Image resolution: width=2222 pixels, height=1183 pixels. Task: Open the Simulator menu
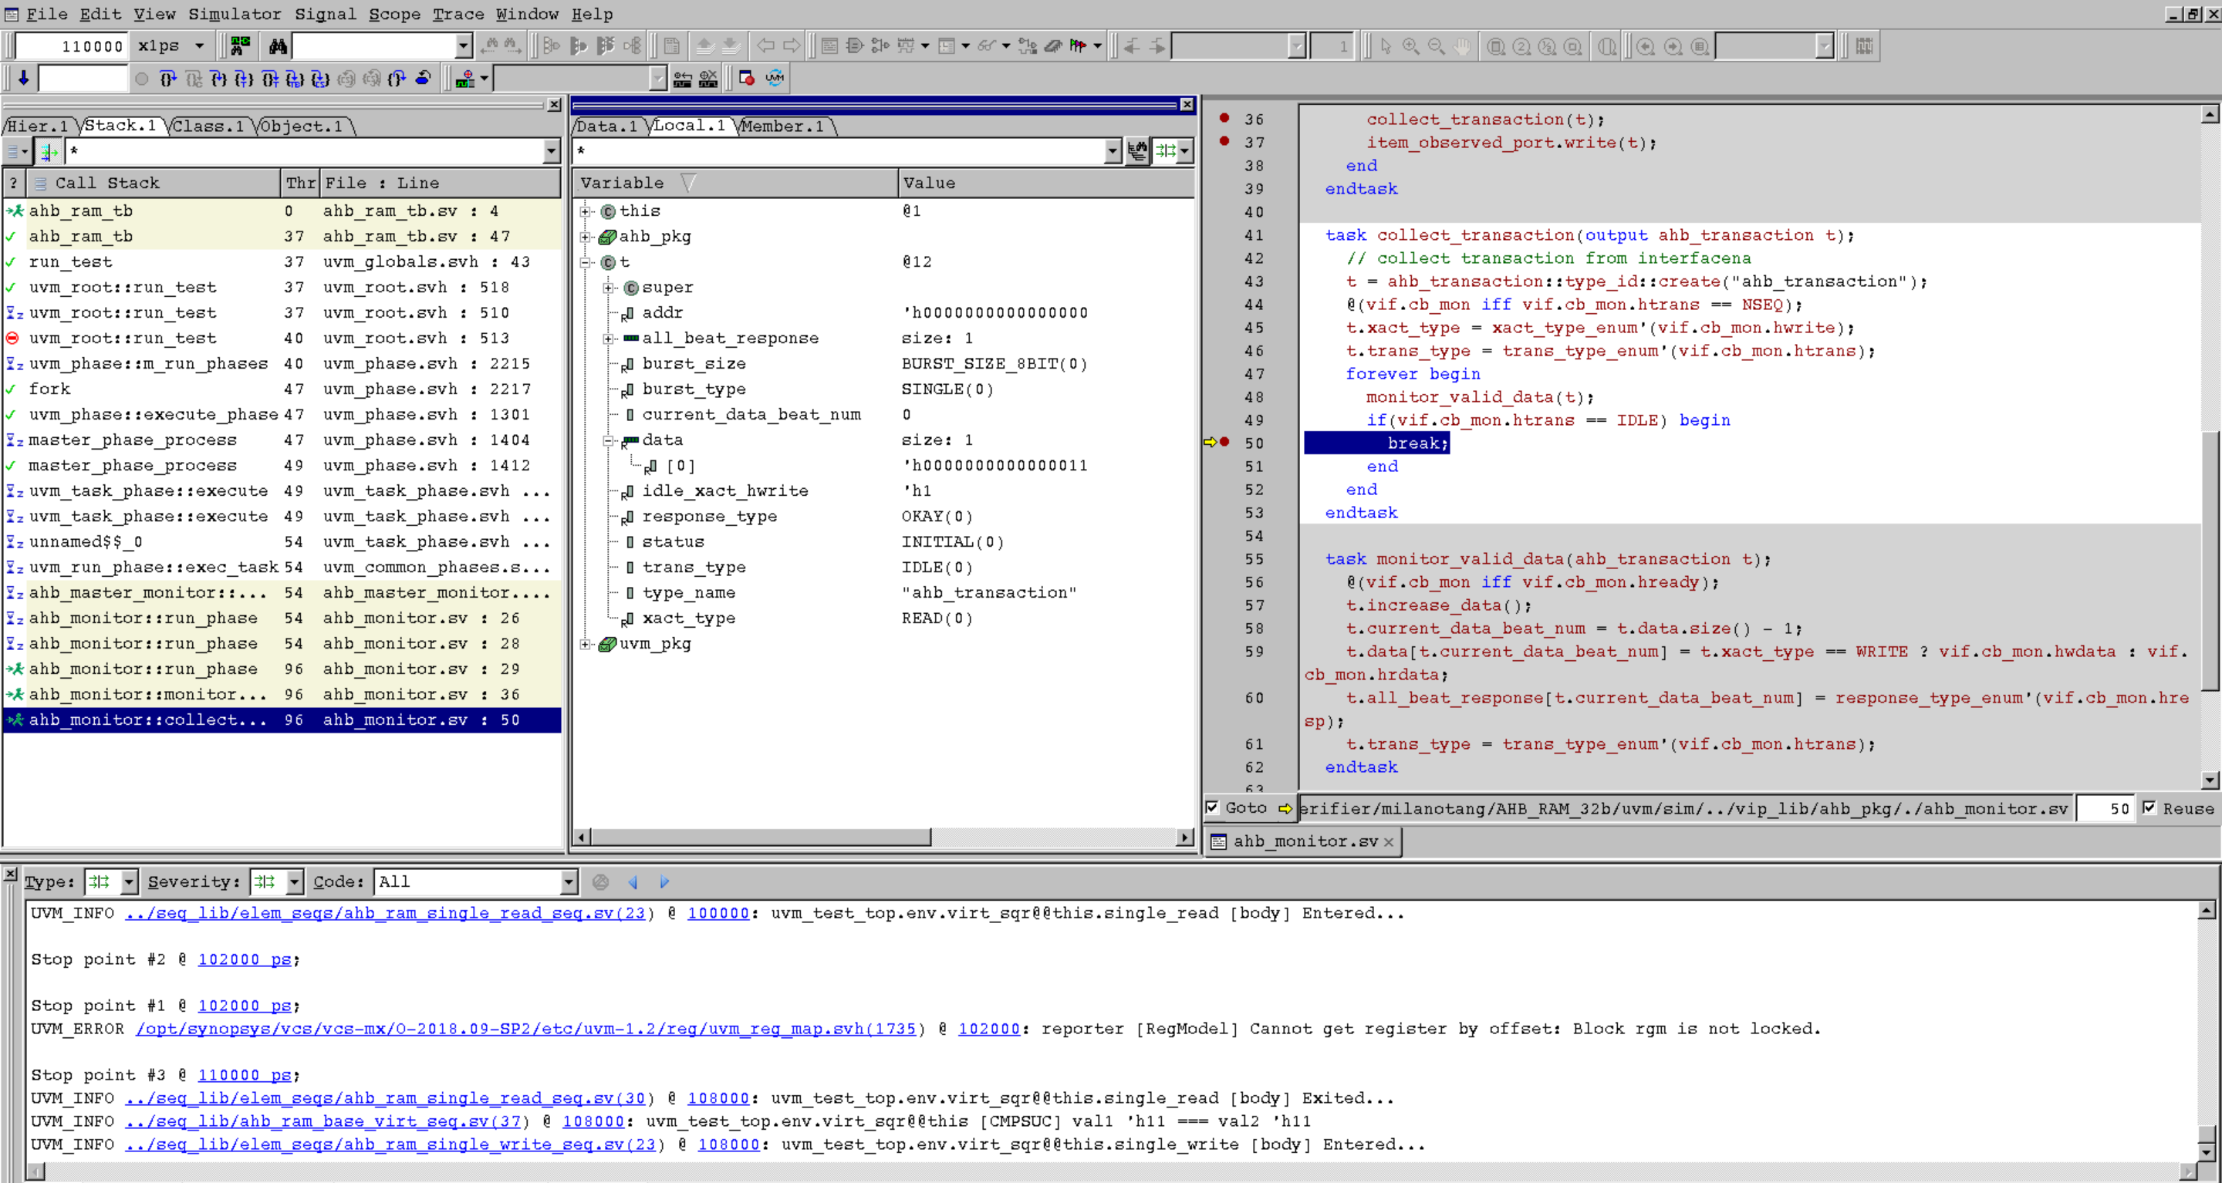point(235,14)
